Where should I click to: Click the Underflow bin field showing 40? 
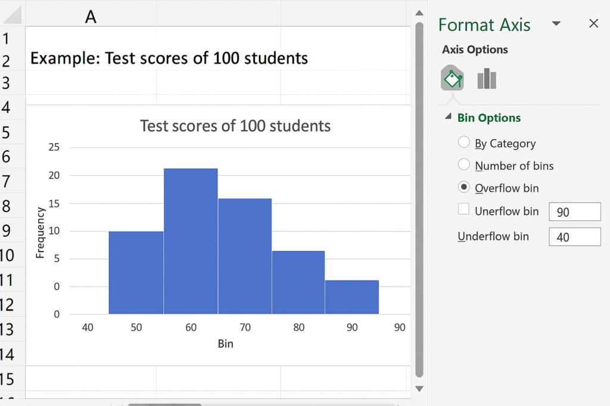coord(574,237)
